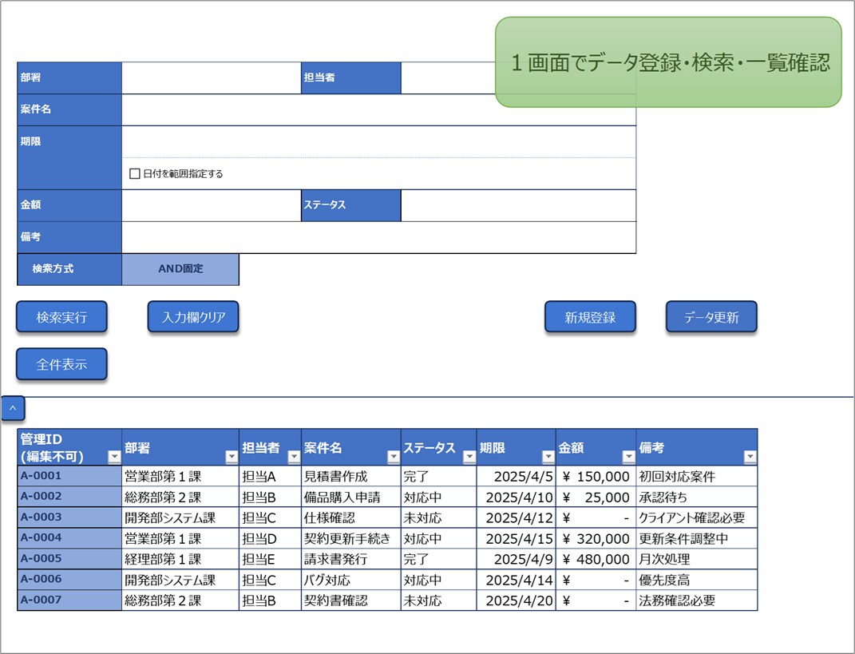Focus the 金額 input field

pyautogui.click(x=212, y=206)
